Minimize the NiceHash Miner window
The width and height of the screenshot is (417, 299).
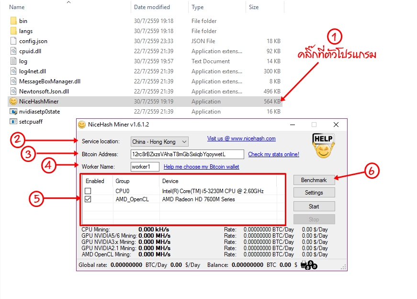click(293, 125)
